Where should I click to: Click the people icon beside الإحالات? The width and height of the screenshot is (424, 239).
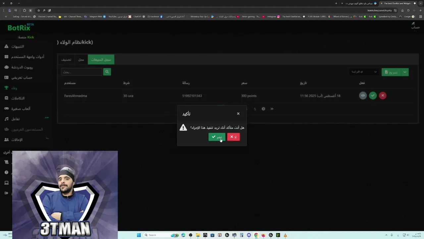click(x=6, y=140)
